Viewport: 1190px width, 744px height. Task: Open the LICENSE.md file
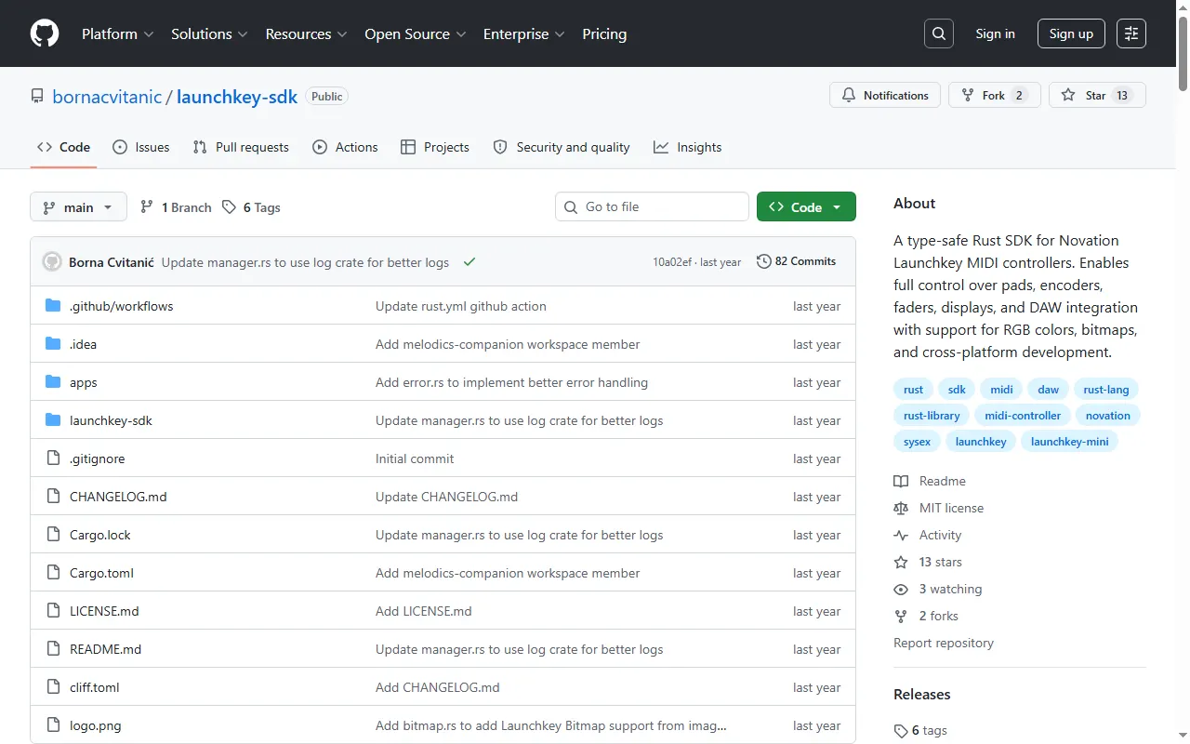point(104,611)
